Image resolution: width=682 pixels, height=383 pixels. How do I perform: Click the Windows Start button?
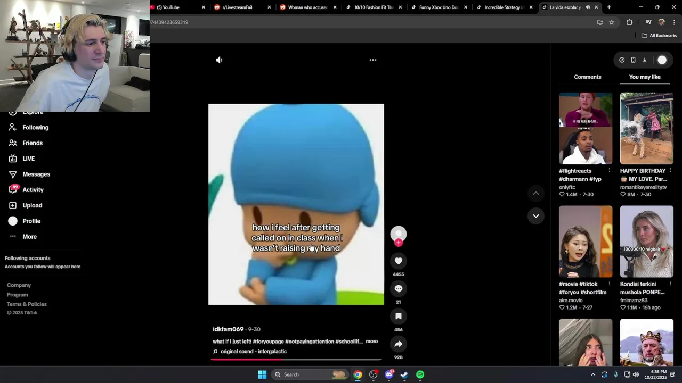tap(262, 374)
